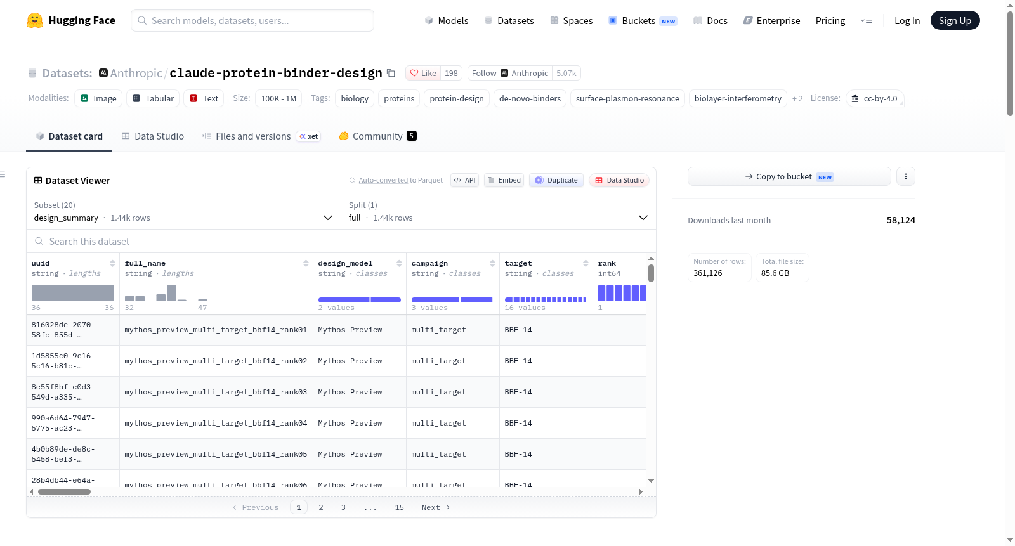Click the Dataset Viewer table icon

(x=38, y=181)
